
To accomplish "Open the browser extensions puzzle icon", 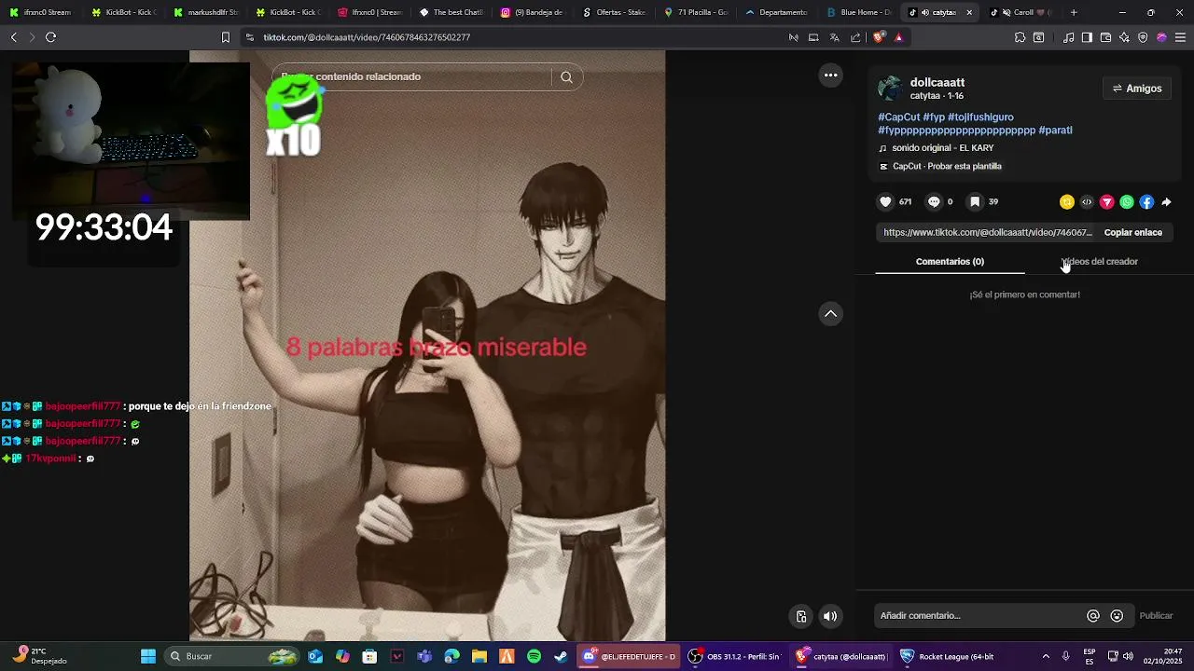I will click(1020, 37).
